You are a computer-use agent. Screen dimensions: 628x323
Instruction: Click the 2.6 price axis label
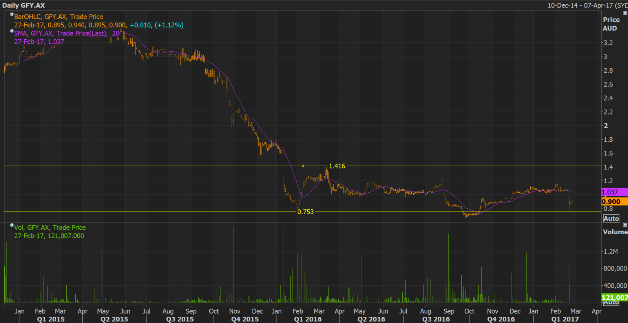coord(608,84)
